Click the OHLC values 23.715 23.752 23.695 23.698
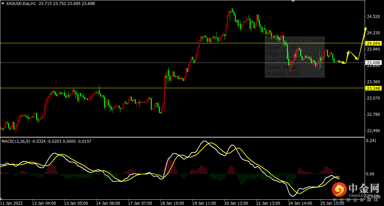The height and width of the screenshot is (206, 384). point(67,3)
